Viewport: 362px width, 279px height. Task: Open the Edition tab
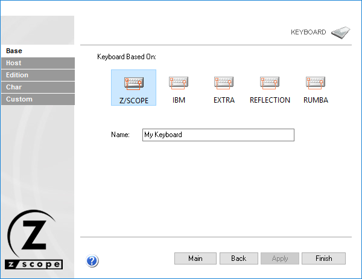coord(38,75)
